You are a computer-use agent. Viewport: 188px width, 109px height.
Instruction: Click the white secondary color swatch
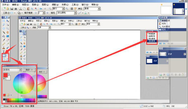pyautogui.click(x=9, y=78)
